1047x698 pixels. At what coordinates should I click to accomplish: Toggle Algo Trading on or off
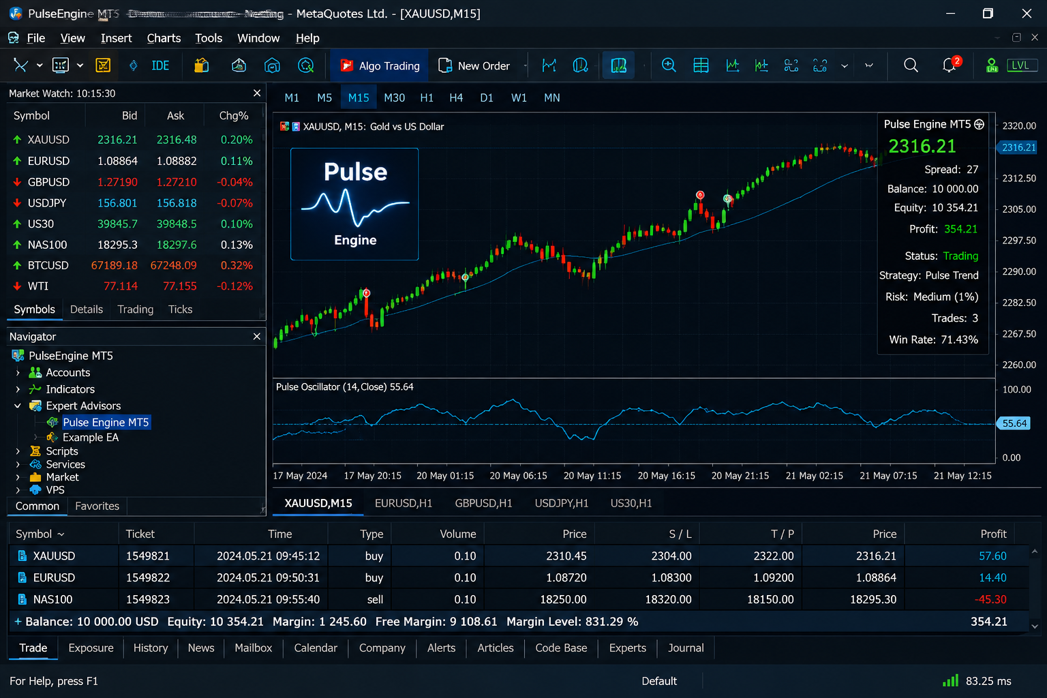click(x=380, y=65)
